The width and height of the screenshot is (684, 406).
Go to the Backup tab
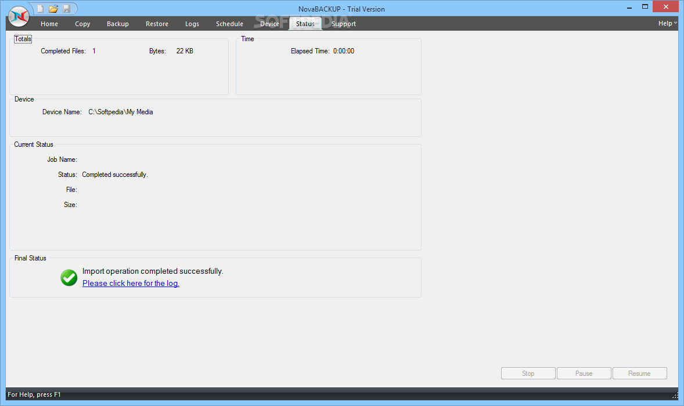118,24
